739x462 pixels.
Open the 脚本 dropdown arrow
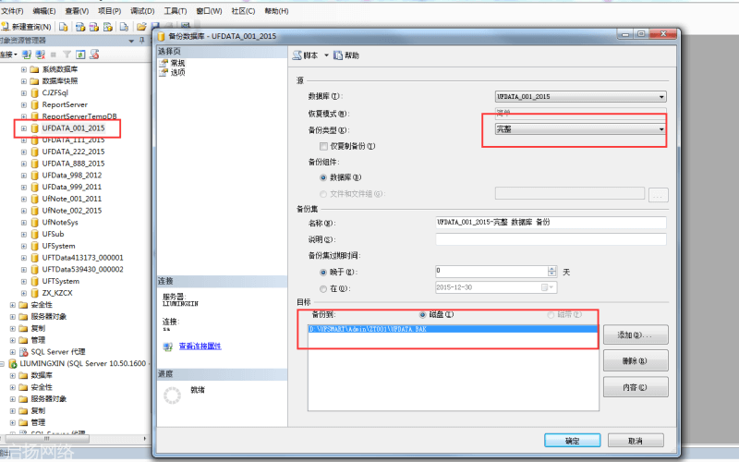[326, 55]
